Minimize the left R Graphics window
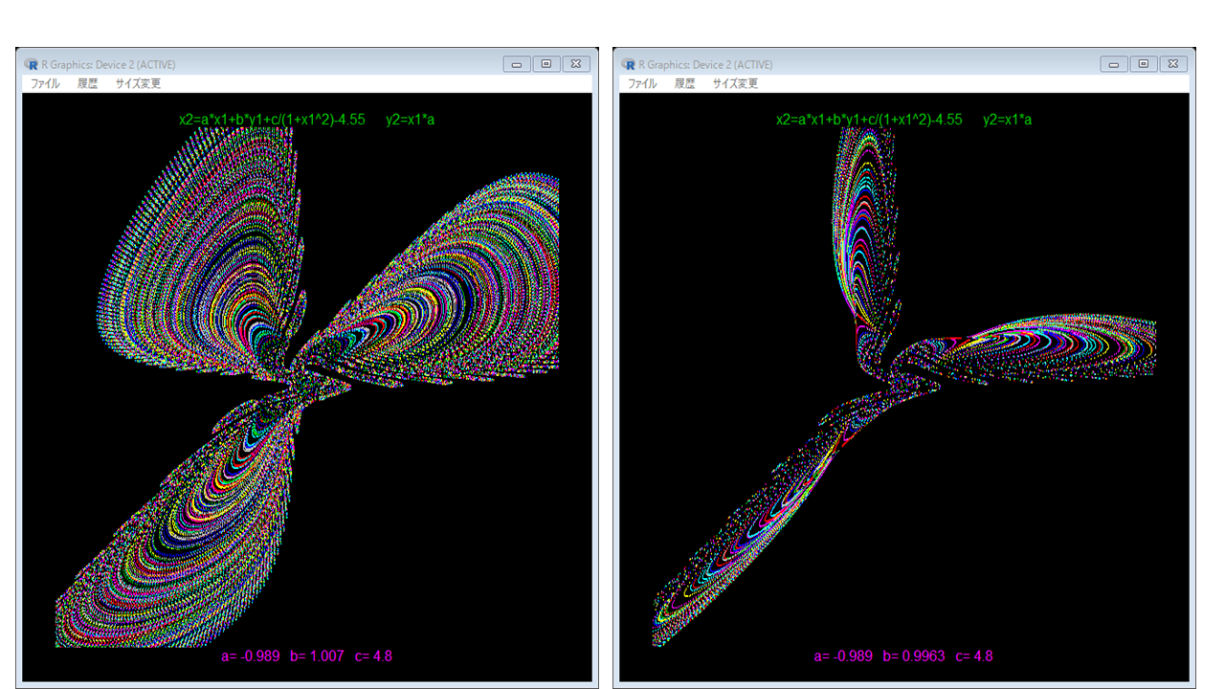This screenshot has height=689, width=1225. (517, 64)
